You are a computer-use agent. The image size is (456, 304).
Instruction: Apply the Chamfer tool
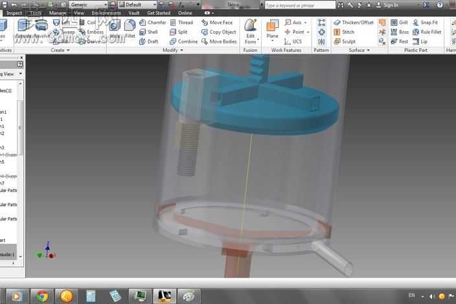tap(153, 23)
